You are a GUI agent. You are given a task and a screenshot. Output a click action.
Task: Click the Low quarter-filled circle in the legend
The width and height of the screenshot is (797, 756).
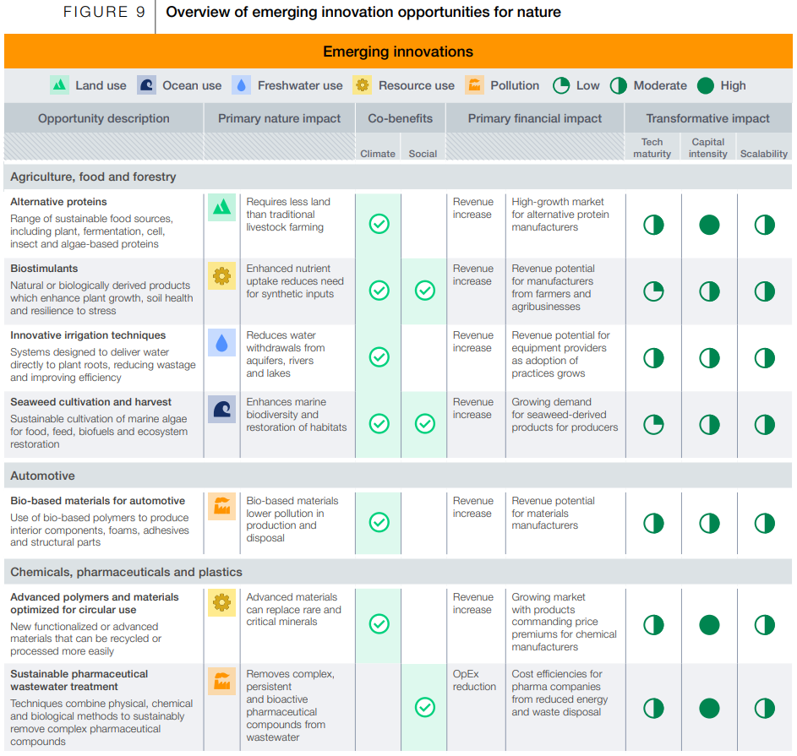[x=561, y=85]
